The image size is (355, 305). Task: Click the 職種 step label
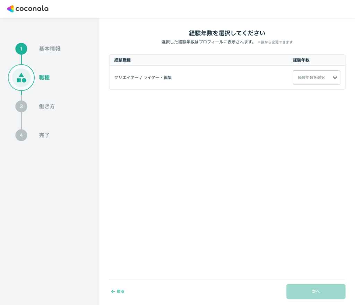click(x=44, y=78)
